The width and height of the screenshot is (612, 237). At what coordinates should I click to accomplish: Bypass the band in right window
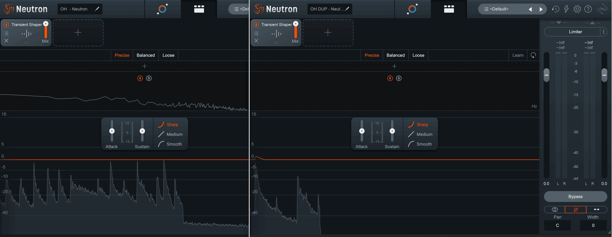(x=390, y=78)
